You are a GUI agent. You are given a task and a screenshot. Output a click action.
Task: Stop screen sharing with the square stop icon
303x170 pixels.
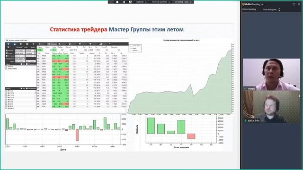coord(117,2)
